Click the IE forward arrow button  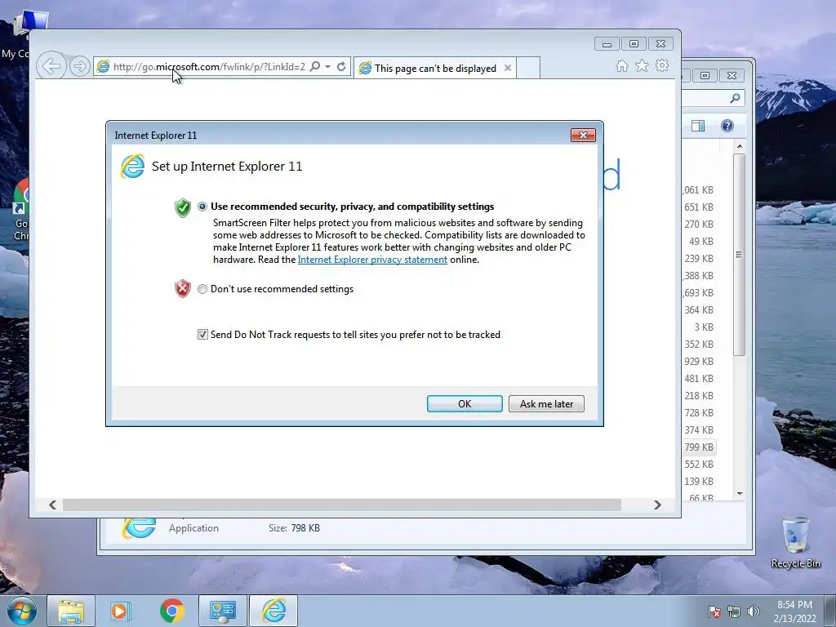pyautogui.click(x=79, y=66)
